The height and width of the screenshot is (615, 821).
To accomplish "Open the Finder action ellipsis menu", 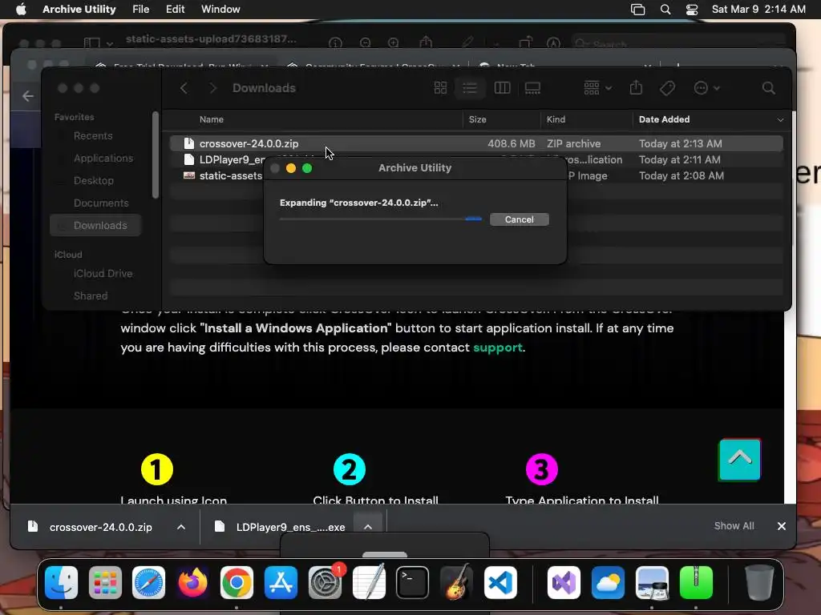I will (x=706, y=88).
